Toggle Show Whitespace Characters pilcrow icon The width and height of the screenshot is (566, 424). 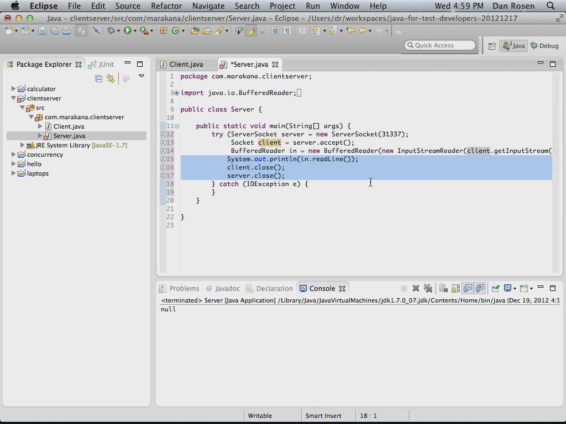point(287,31)
